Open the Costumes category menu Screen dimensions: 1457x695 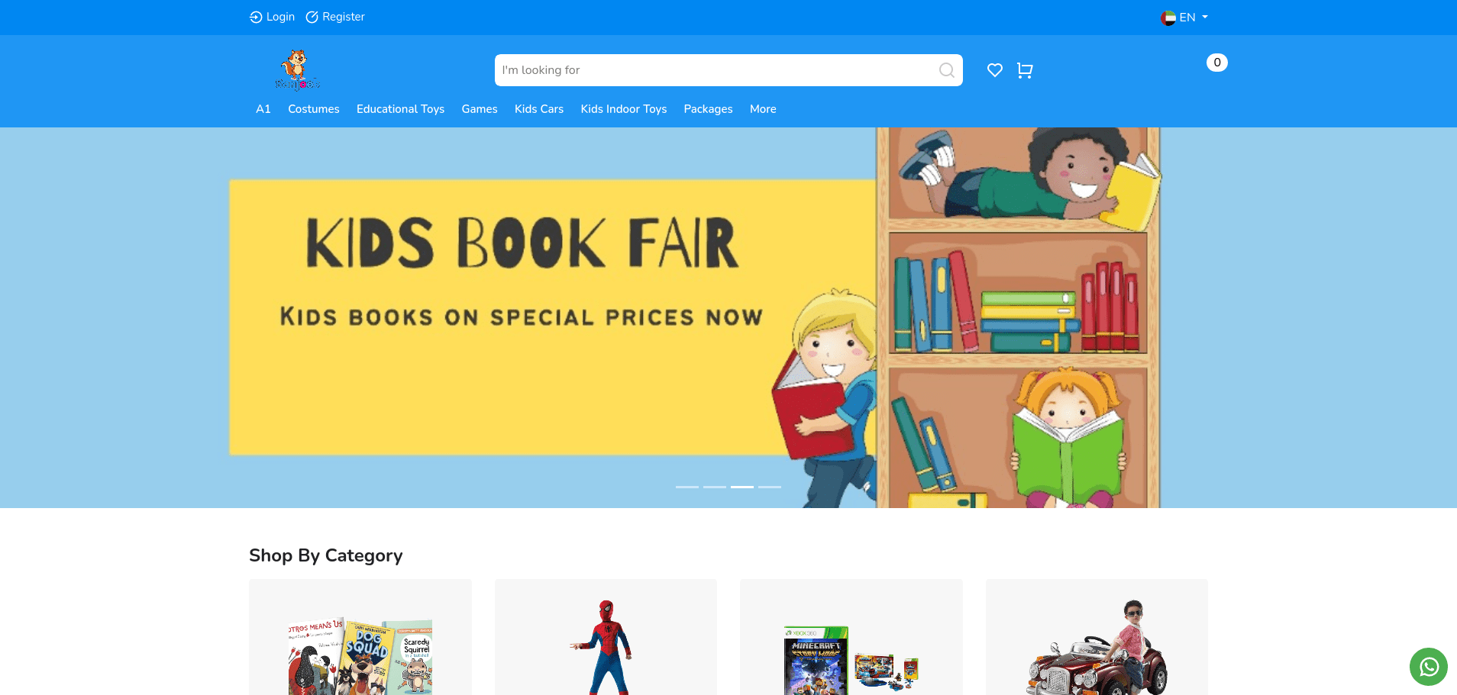(x=314, y=109)
